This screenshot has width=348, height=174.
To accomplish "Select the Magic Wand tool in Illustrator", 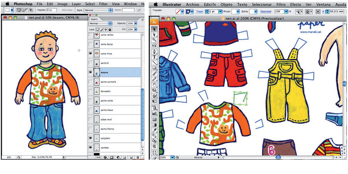I will tap(154, 40).
